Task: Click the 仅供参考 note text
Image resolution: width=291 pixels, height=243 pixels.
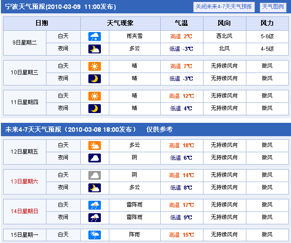Action: (x=159, y=130)
